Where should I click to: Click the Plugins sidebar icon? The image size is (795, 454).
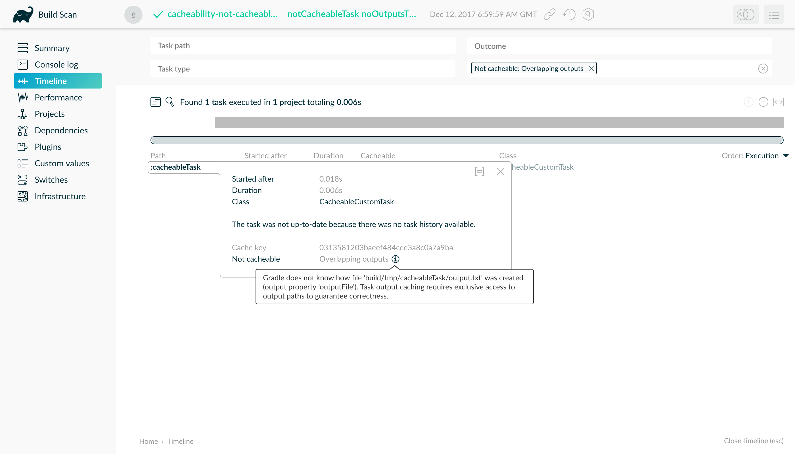tap(22, 147)
